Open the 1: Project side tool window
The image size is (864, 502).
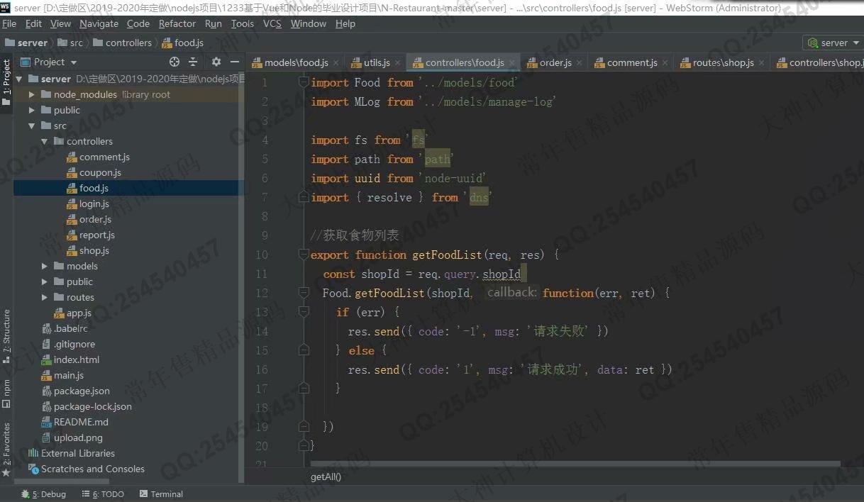6,82
